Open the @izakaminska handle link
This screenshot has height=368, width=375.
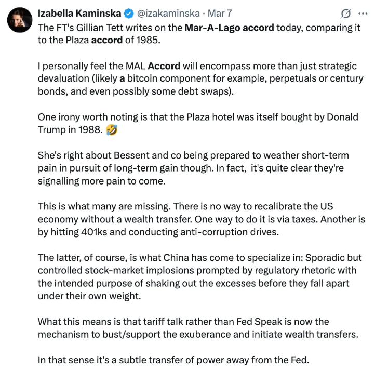pyautogui.click(x=168, y=14)
